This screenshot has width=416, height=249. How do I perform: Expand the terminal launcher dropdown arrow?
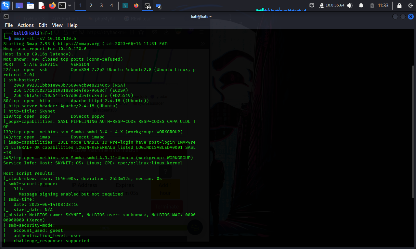pos(69,6)
